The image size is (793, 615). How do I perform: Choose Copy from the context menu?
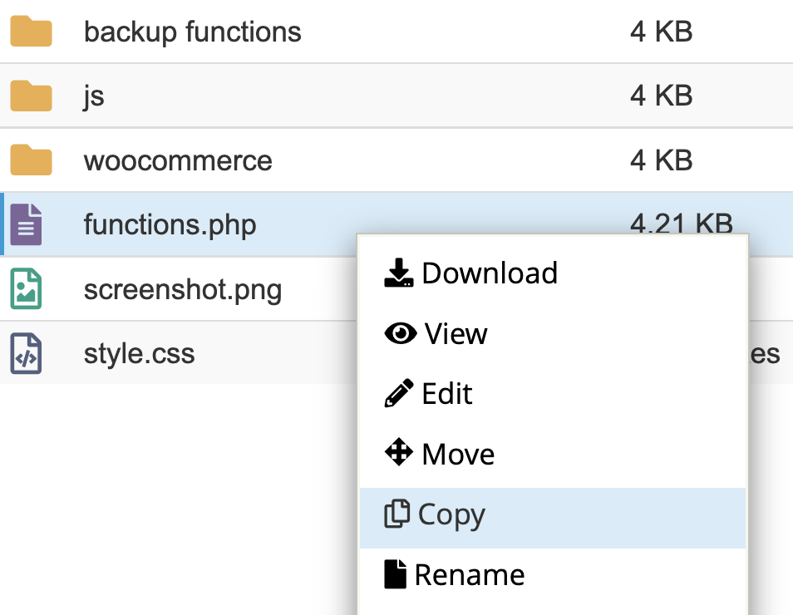pyautogui.click(x=553, y=518)
